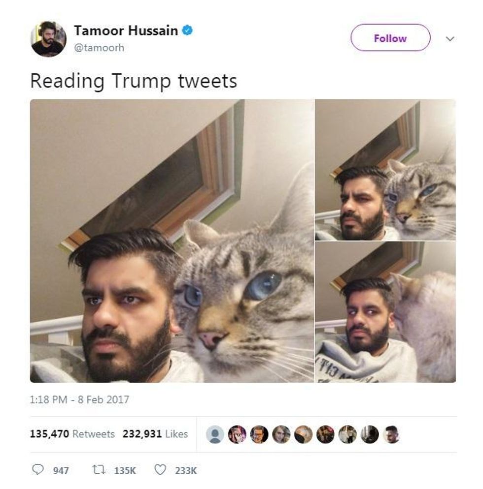The width and height of the screenshot is (483, 489).
Task: Click the last liker avatar in row
Action: (x=392, y=434)
